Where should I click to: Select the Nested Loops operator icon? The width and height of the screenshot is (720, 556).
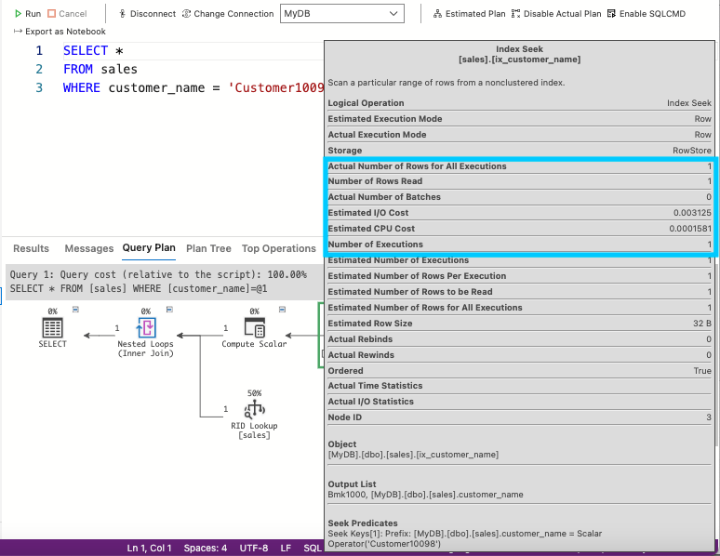pos(145,327)
